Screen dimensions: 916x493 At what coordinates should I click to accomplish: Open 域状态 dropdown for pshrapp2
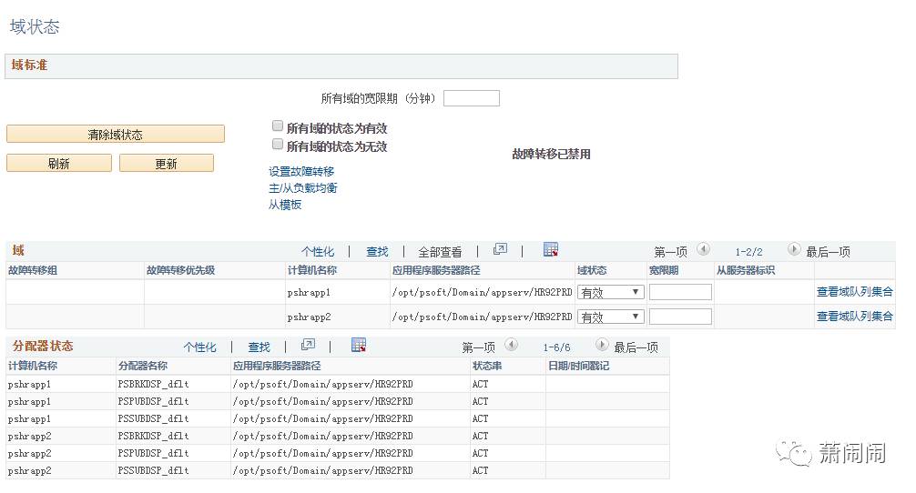(x=610, y=317)
